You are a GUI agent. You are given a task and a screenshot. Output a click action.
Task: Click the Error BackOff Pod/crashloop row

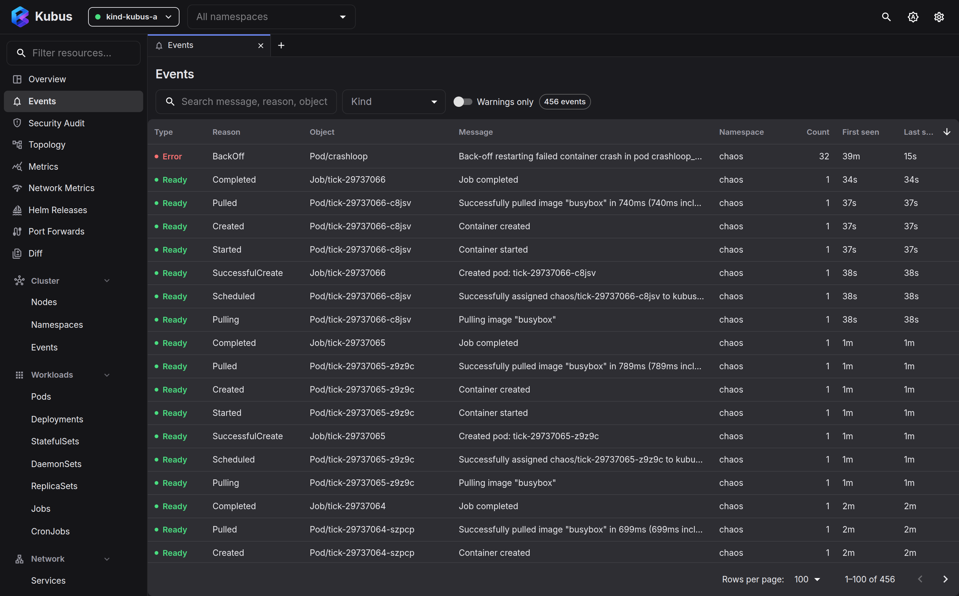tap(553, 156)
